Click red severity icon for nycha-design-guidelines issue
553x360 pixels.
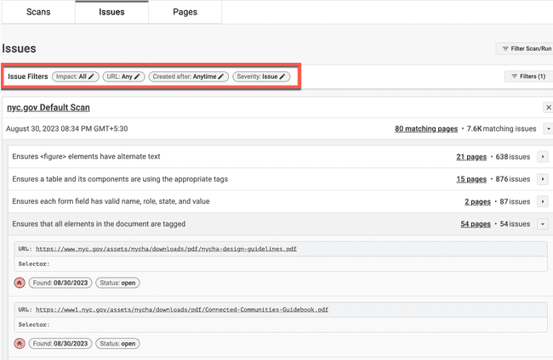[19, 283]
